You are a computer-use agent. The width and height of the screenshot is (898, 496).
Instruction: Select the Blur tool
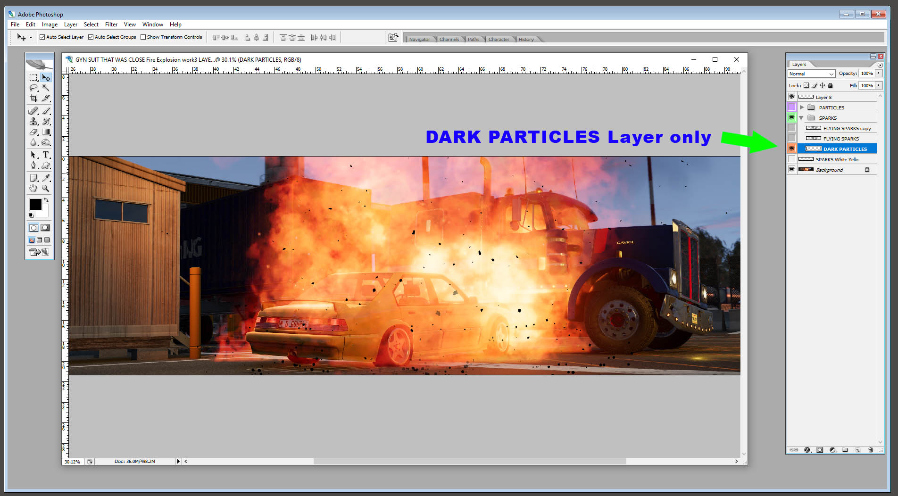point(33,142)
